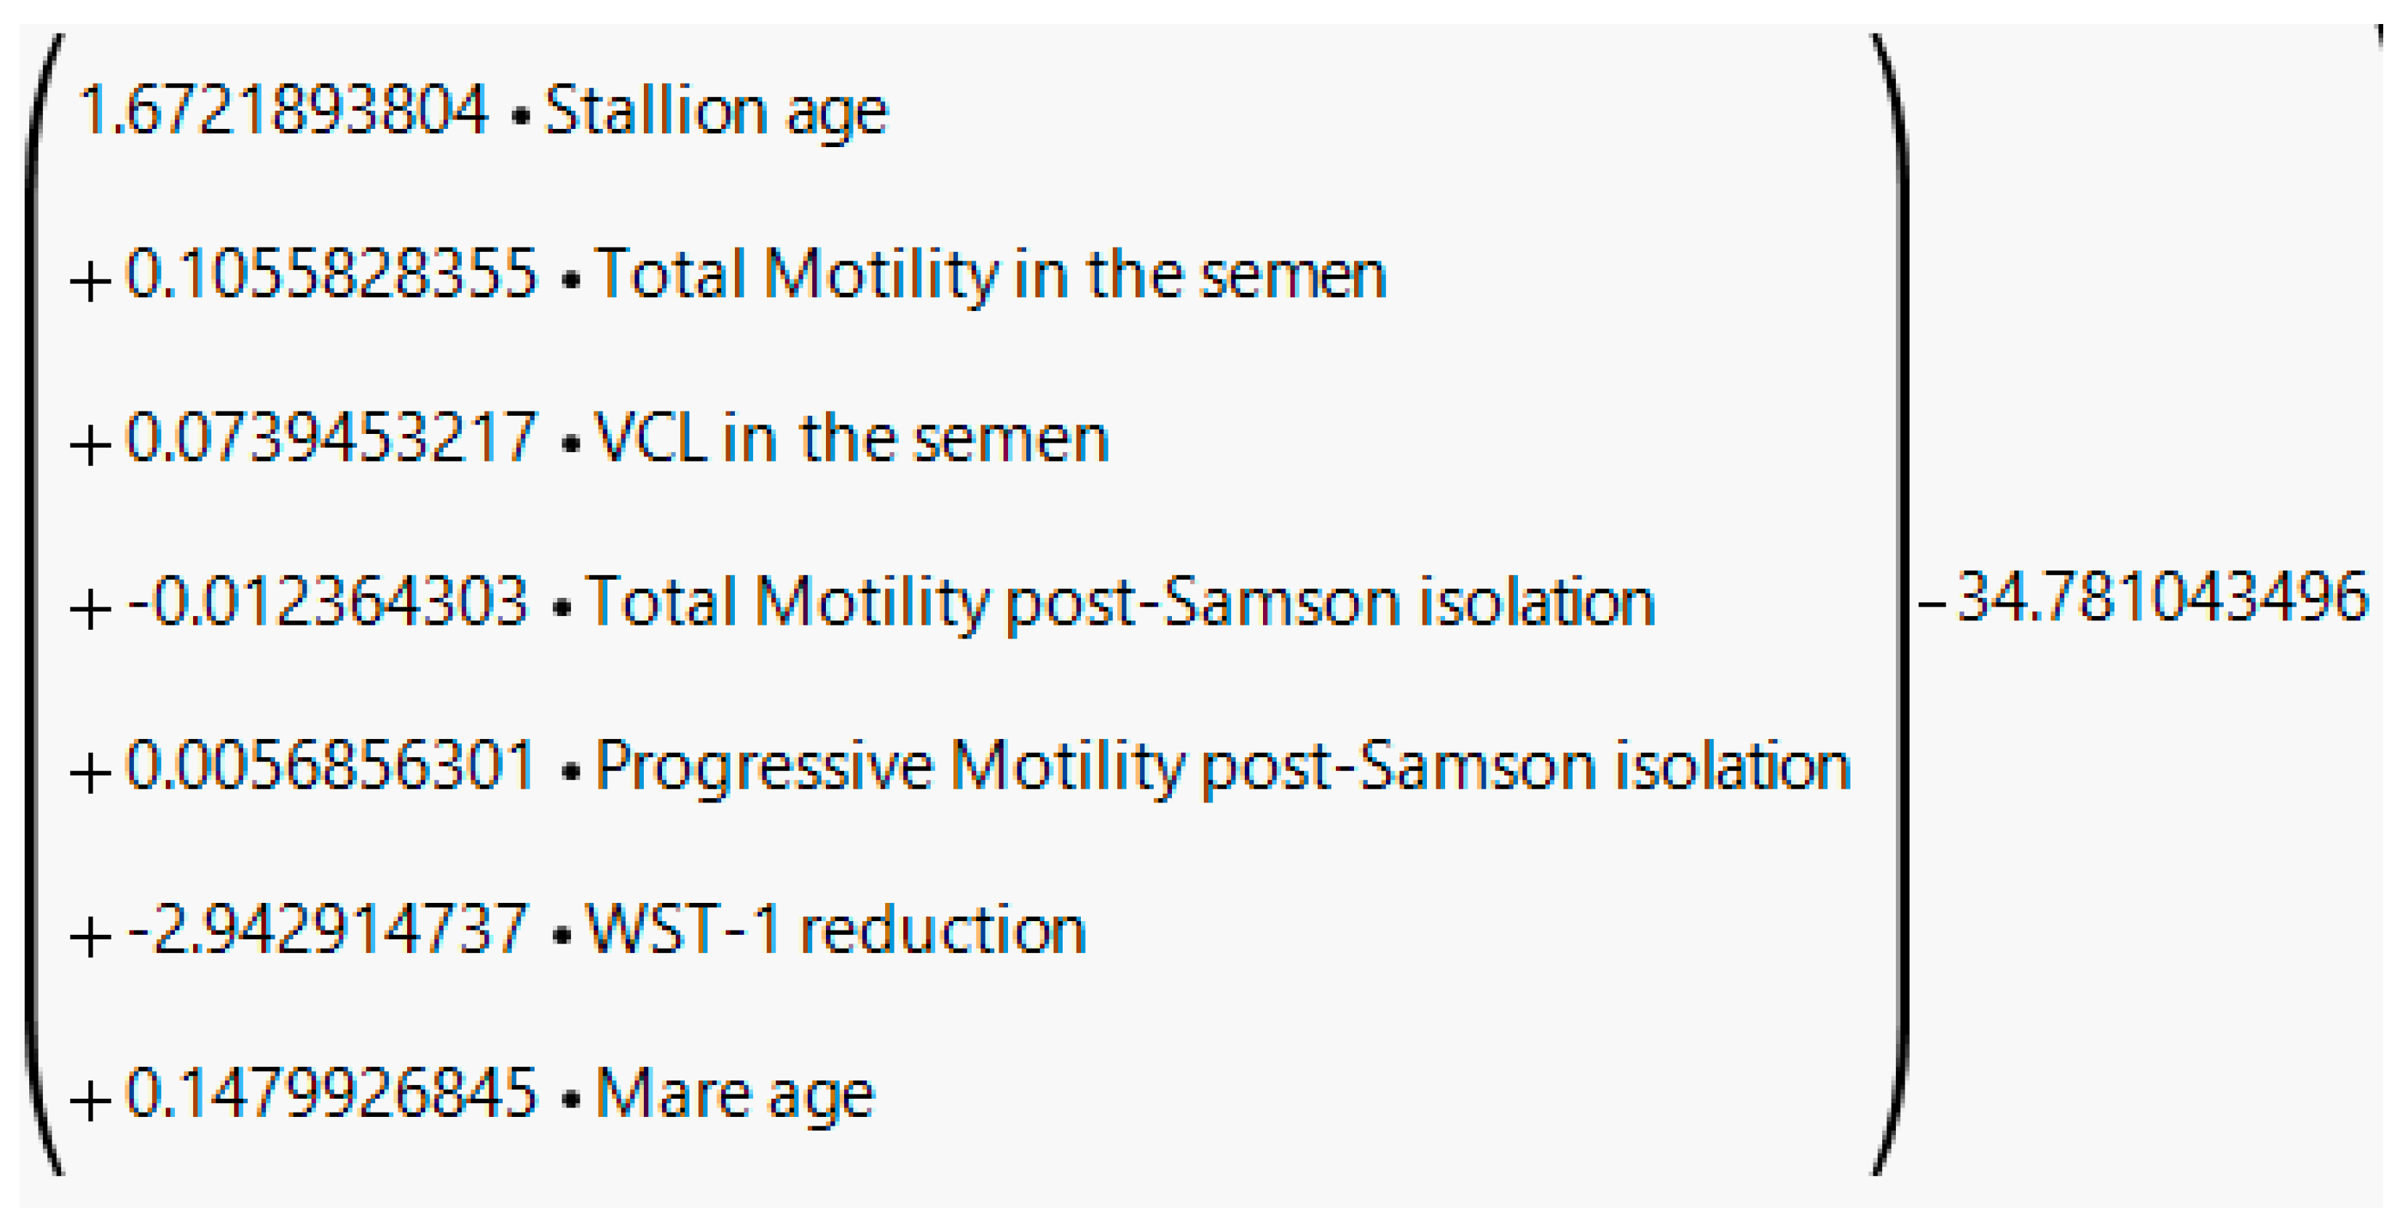Click the coefficient 0.0056856301
The width and height of the screenshot is (2408, 1232).
(x=330, y=765)
